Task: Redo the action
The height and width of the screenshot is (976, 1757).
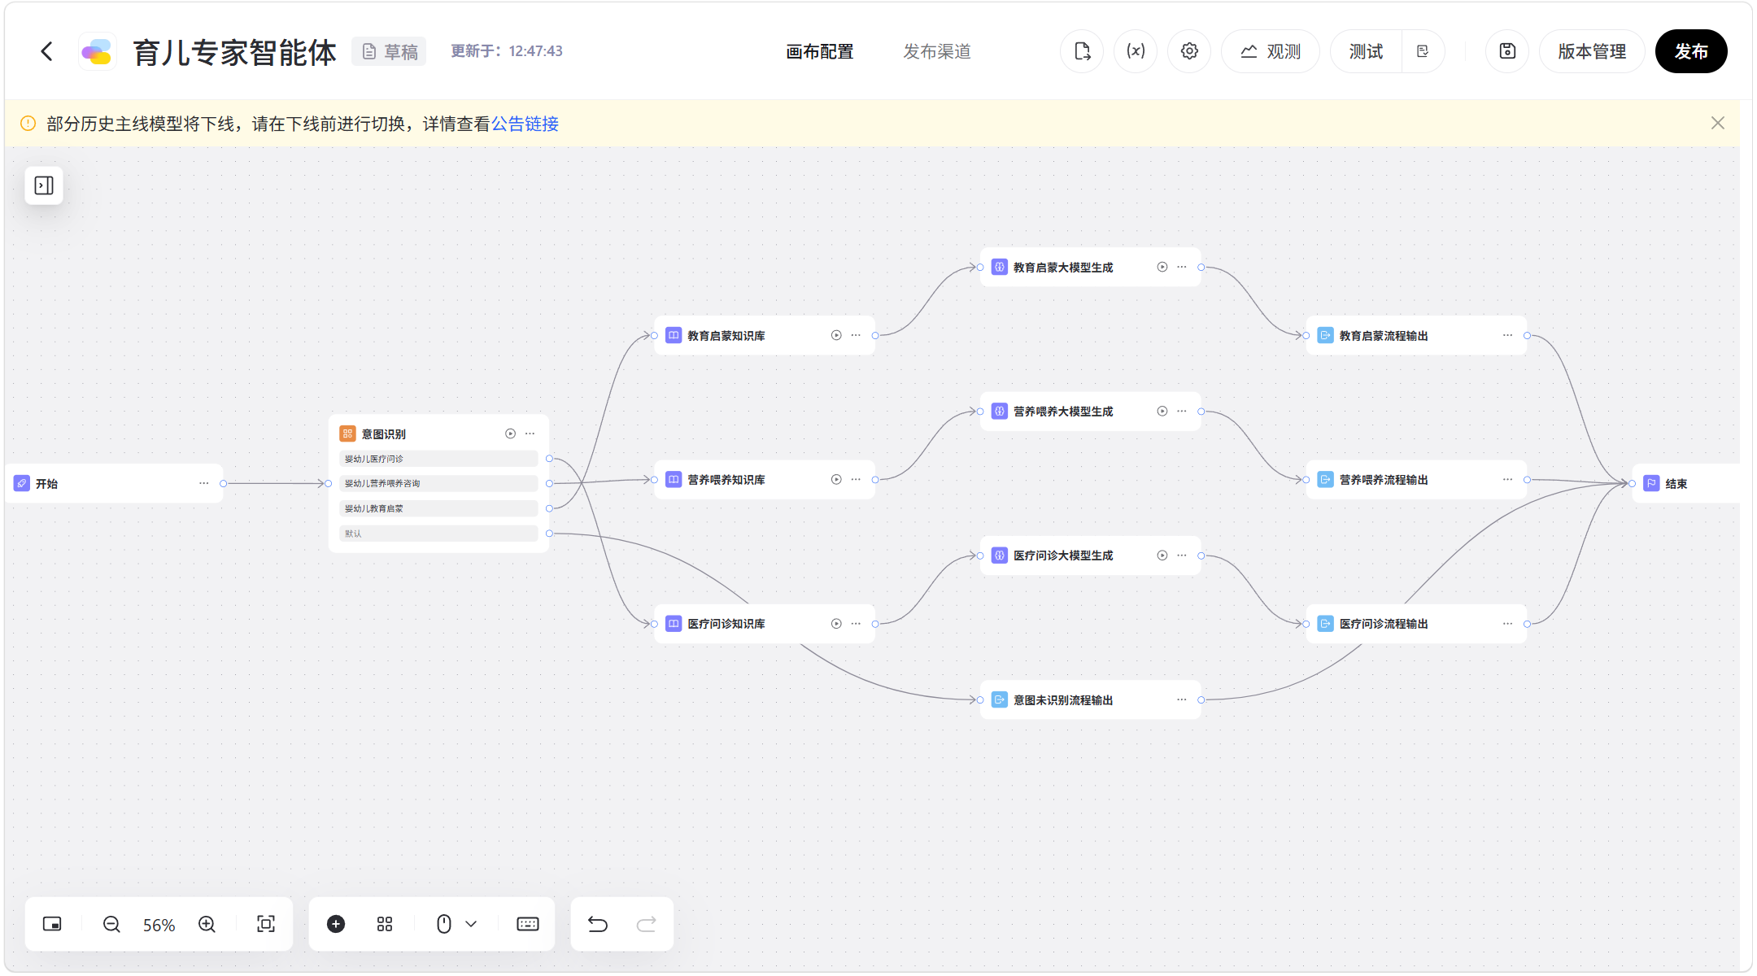Action: [x=647, y=924]
